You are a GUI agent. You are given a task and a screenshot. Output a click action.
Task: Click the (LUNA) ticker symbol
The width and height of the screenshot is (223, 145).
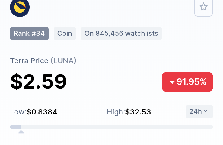(63, 61)
